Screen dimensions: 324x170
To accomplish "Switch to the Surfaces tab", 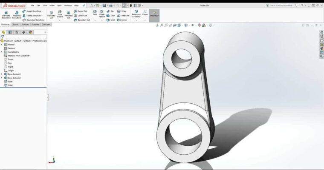I will [x=25, y=25].
